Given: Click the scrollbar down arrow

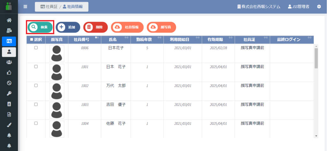Looking at the screenshot, I should 316,136.
